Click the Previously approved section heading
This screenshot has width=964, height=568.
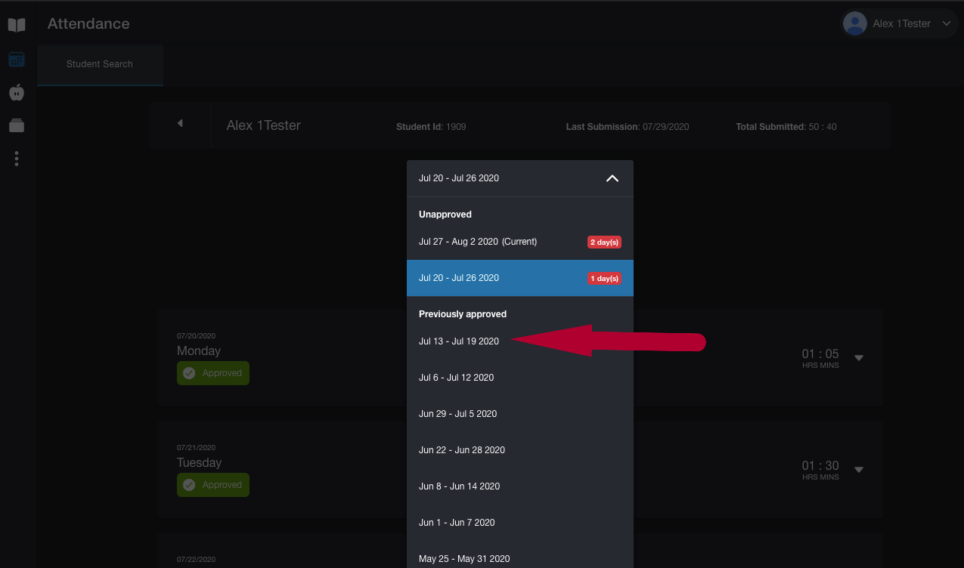(x=463, y=314)
